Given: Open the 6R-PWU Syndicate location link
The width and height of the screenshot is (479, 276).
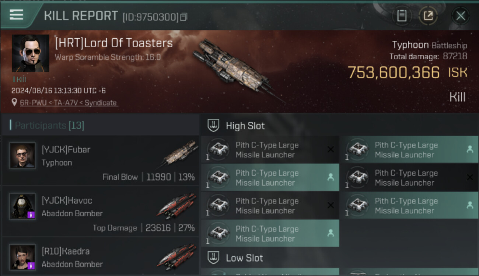Looking at the screenshot, I should point(69,103).
